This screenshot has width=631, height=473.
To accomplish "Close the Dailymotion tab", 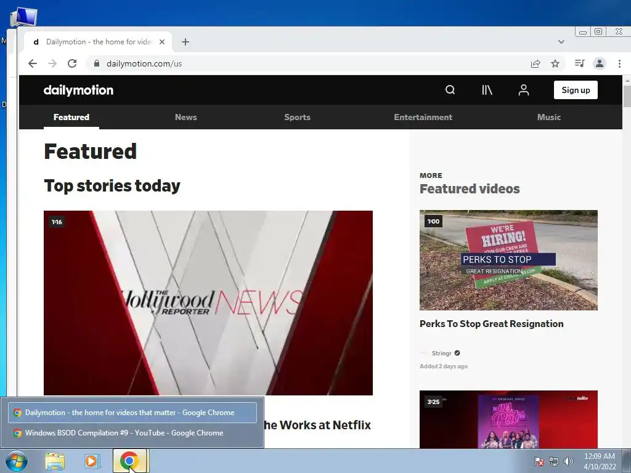I will (162, 42).
